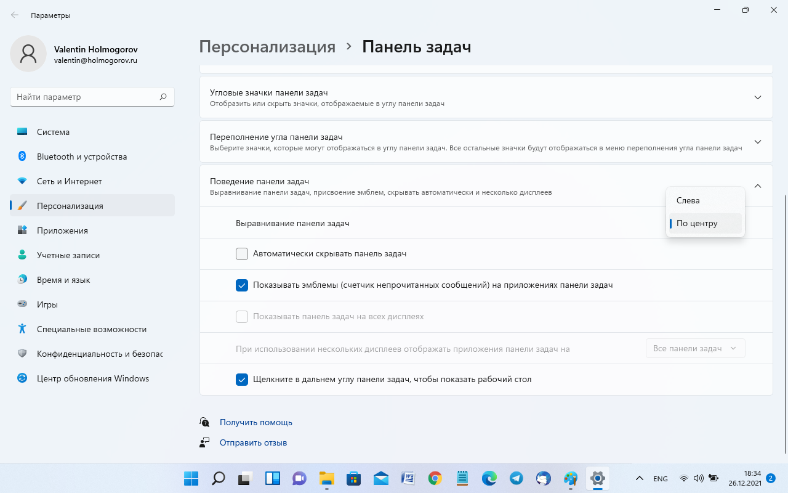The width and height of the screenshot is (788, 493).
Task: Toggle the show desktop far corner checkbox
Action: coord(242,380)
